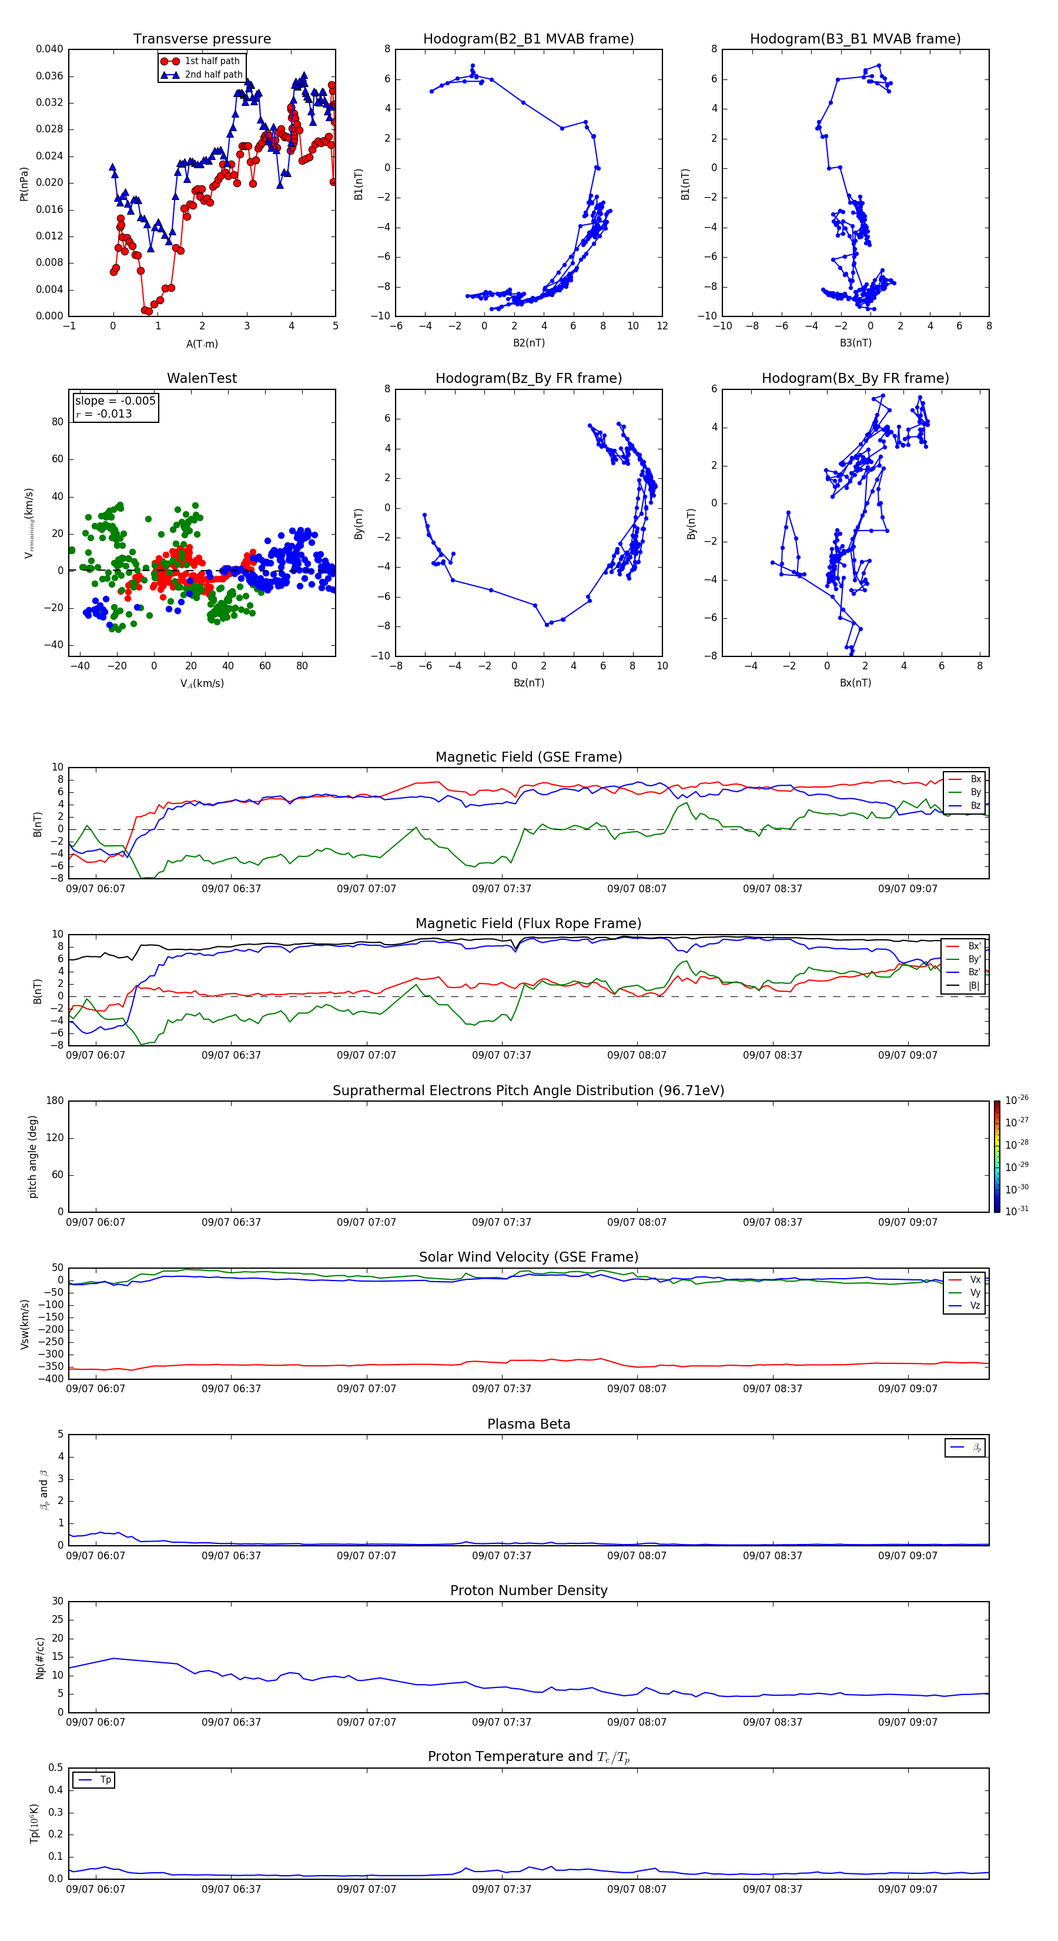Click '09/07 08:07' tick under GSE magnetic field
Image resolution: width=1058 pixels, height=1941 pixels.
[637, 889]
